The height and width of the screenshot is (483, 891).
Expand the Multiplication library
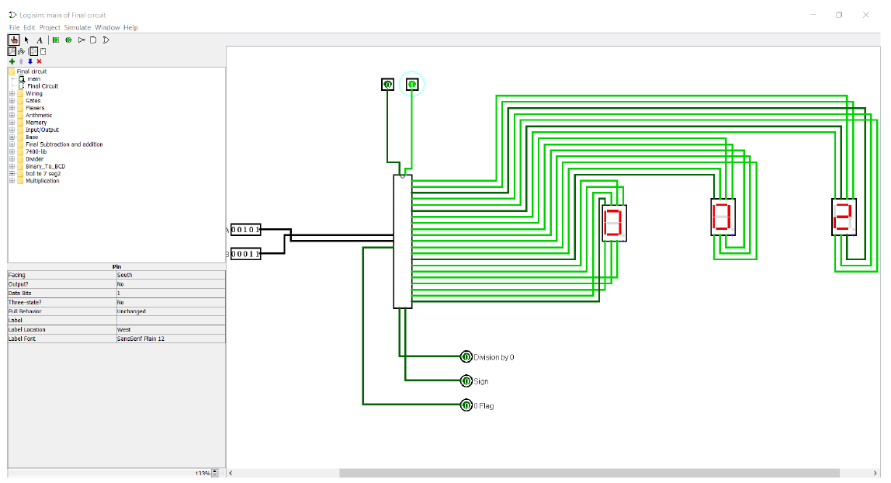click(12, 181)
